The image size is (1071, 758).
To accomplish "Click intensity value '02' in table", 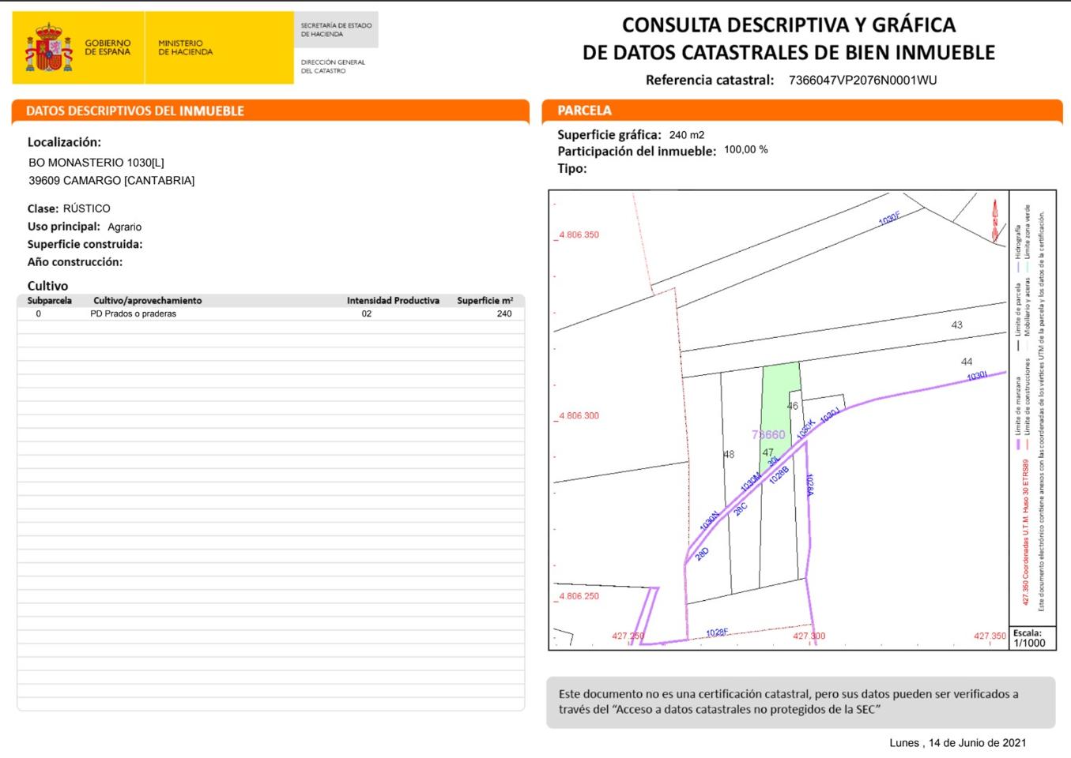I will point(367,313).
